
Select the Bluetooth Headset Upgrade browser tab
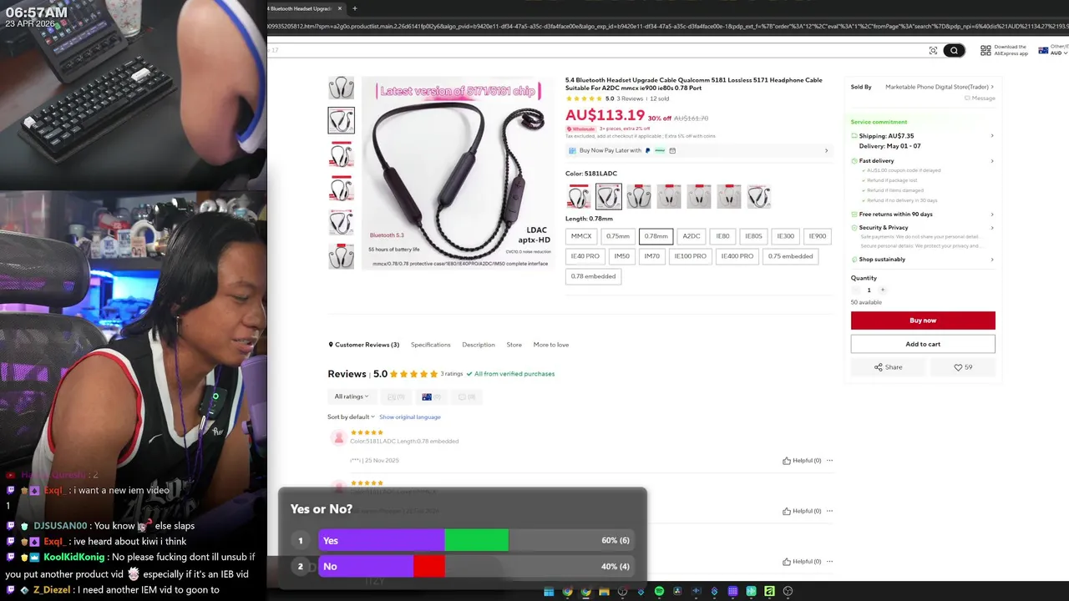301,8
